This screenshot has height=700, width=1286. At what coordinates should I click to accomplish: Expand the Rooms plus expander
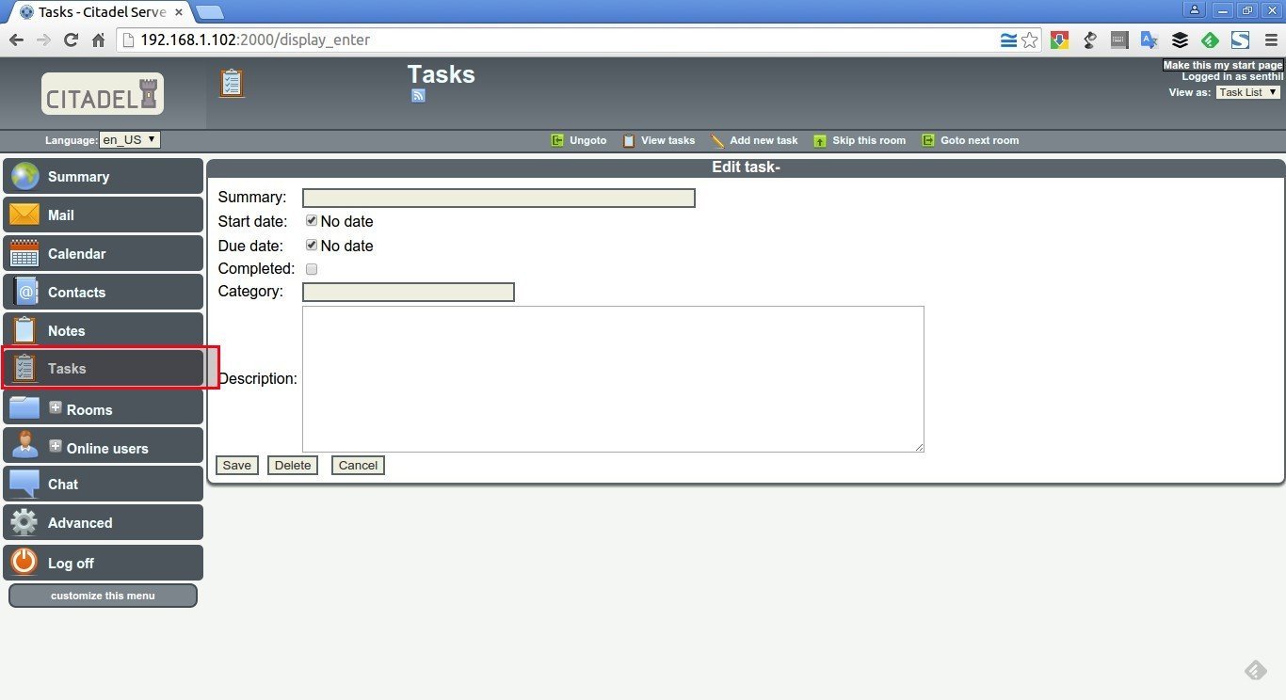pos(56,407)
